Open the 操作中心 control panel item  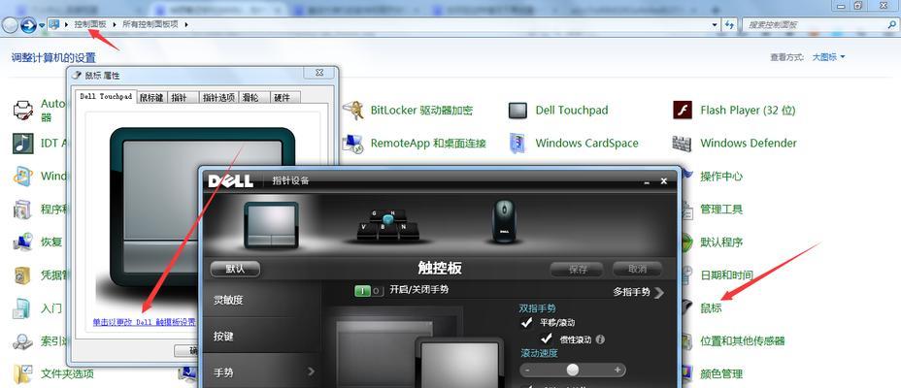click(x=721, y=177)
